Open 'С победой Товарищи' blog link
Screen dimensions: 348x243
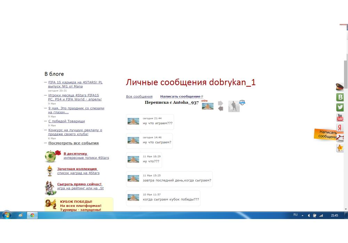[66, 121]
